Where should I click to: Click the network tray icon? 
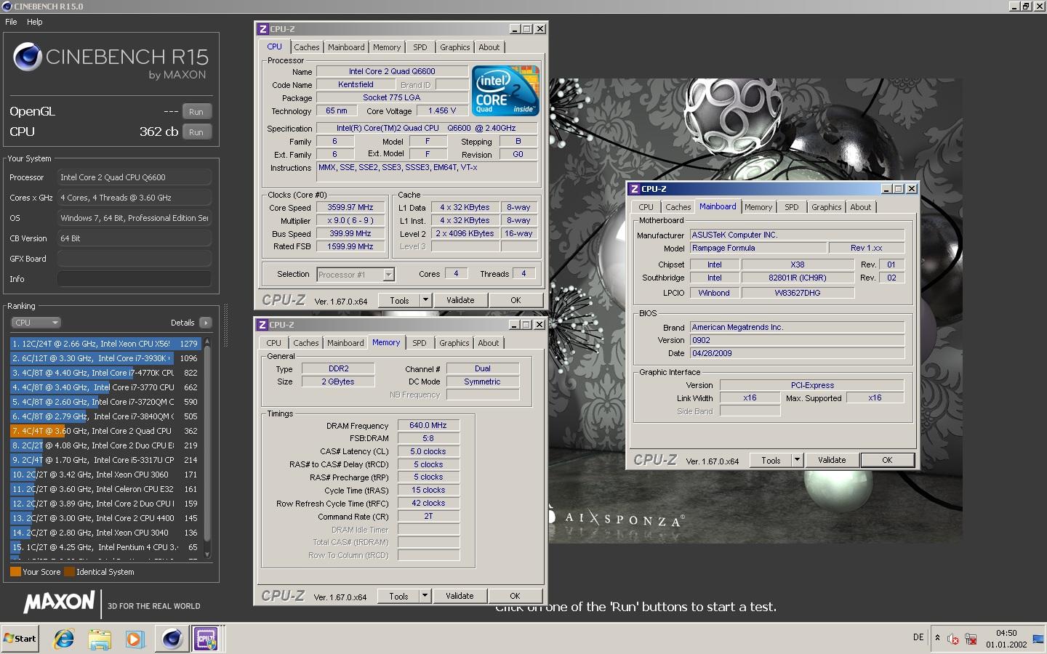coord(971,639)
